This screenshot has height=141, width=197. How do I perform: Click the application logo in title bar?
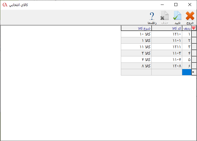point(4,5)
